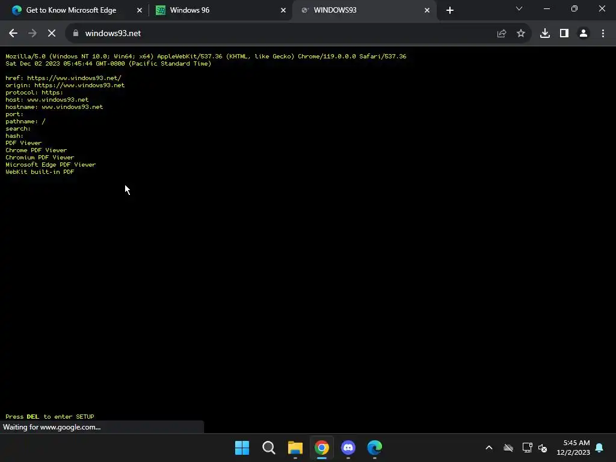Share this page from the address bar
616x462 pixels.
tap(502, 34)
